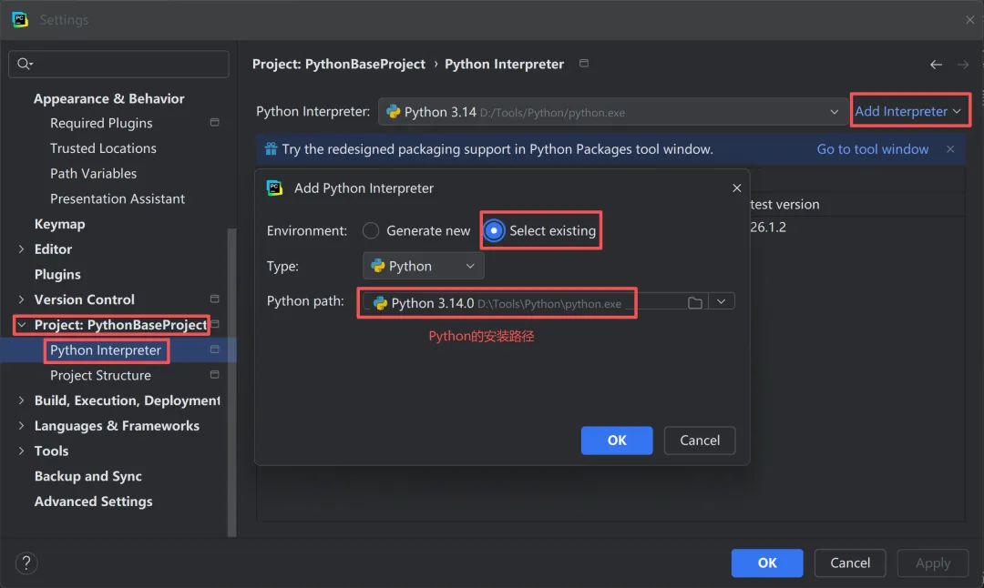Viewport: 984px width, 588px height.
Task: Click project-level icon beside Project Structure
Action: (x=215, y=374)
